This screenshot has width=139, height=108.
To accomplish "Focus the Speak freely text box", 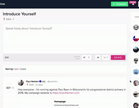I will click(65, 39).
